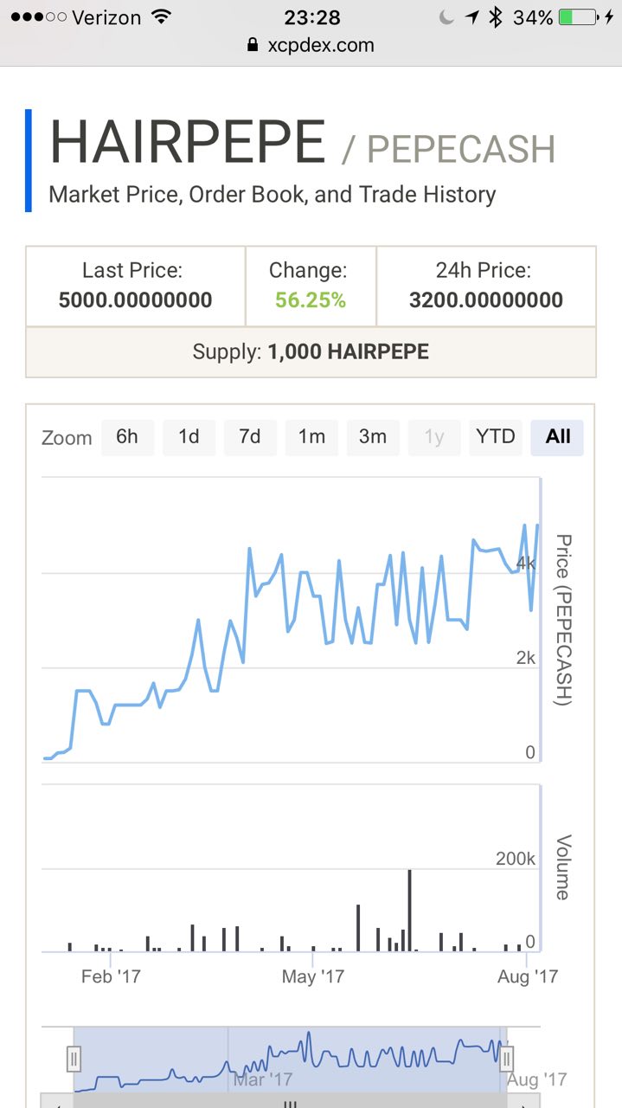622x1108 pixels.
Task: Set chart zoom to 1m
Action: (x=311, y=437)
